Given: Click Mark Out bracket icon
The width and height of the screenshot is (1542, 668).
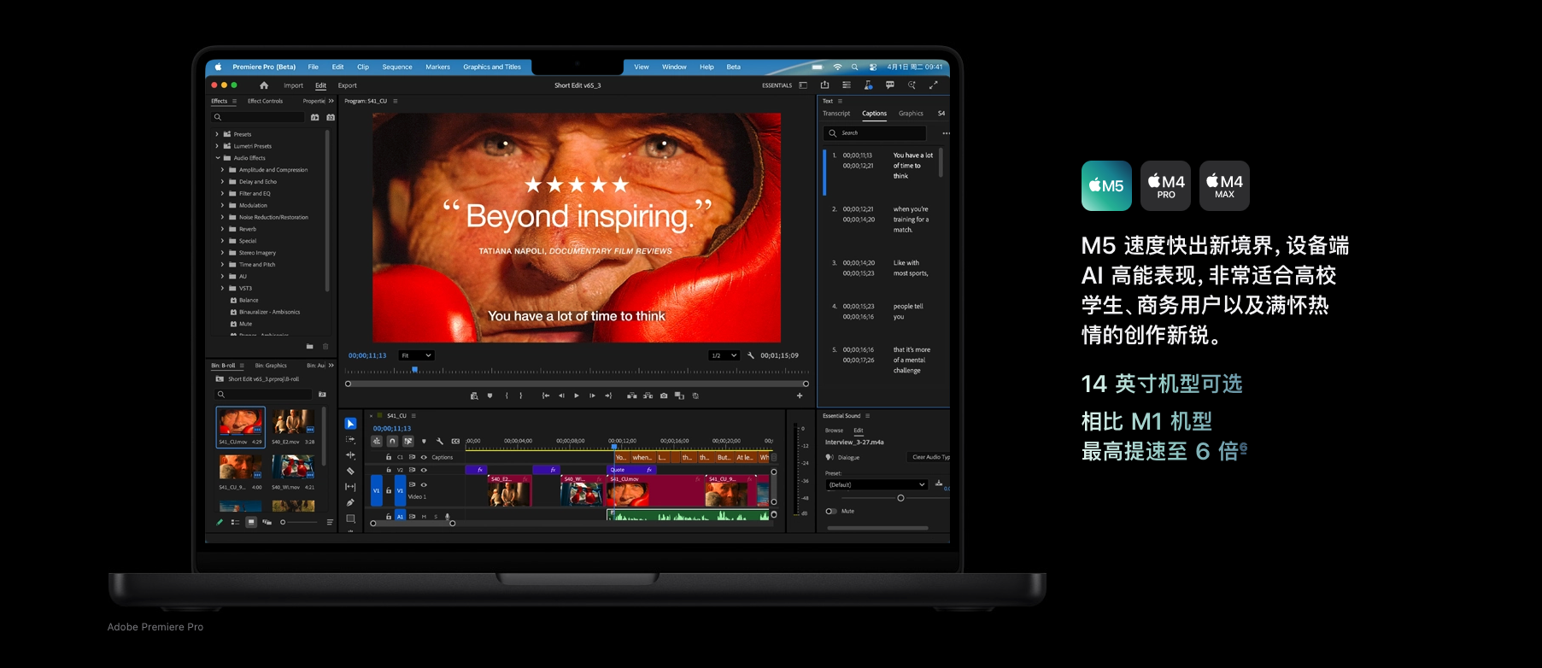Looking at the screenshot, I should click(x=520, y=396).
